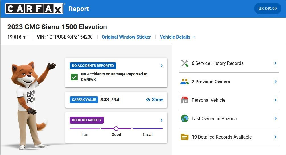
Task: Click the CARFAX logo
Action: [x=34, y=9]
